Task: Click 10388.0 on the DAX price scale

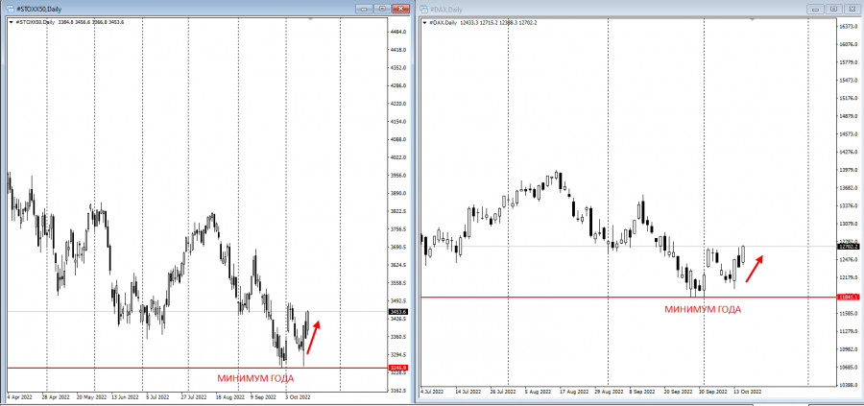Action: click(850, 385)
